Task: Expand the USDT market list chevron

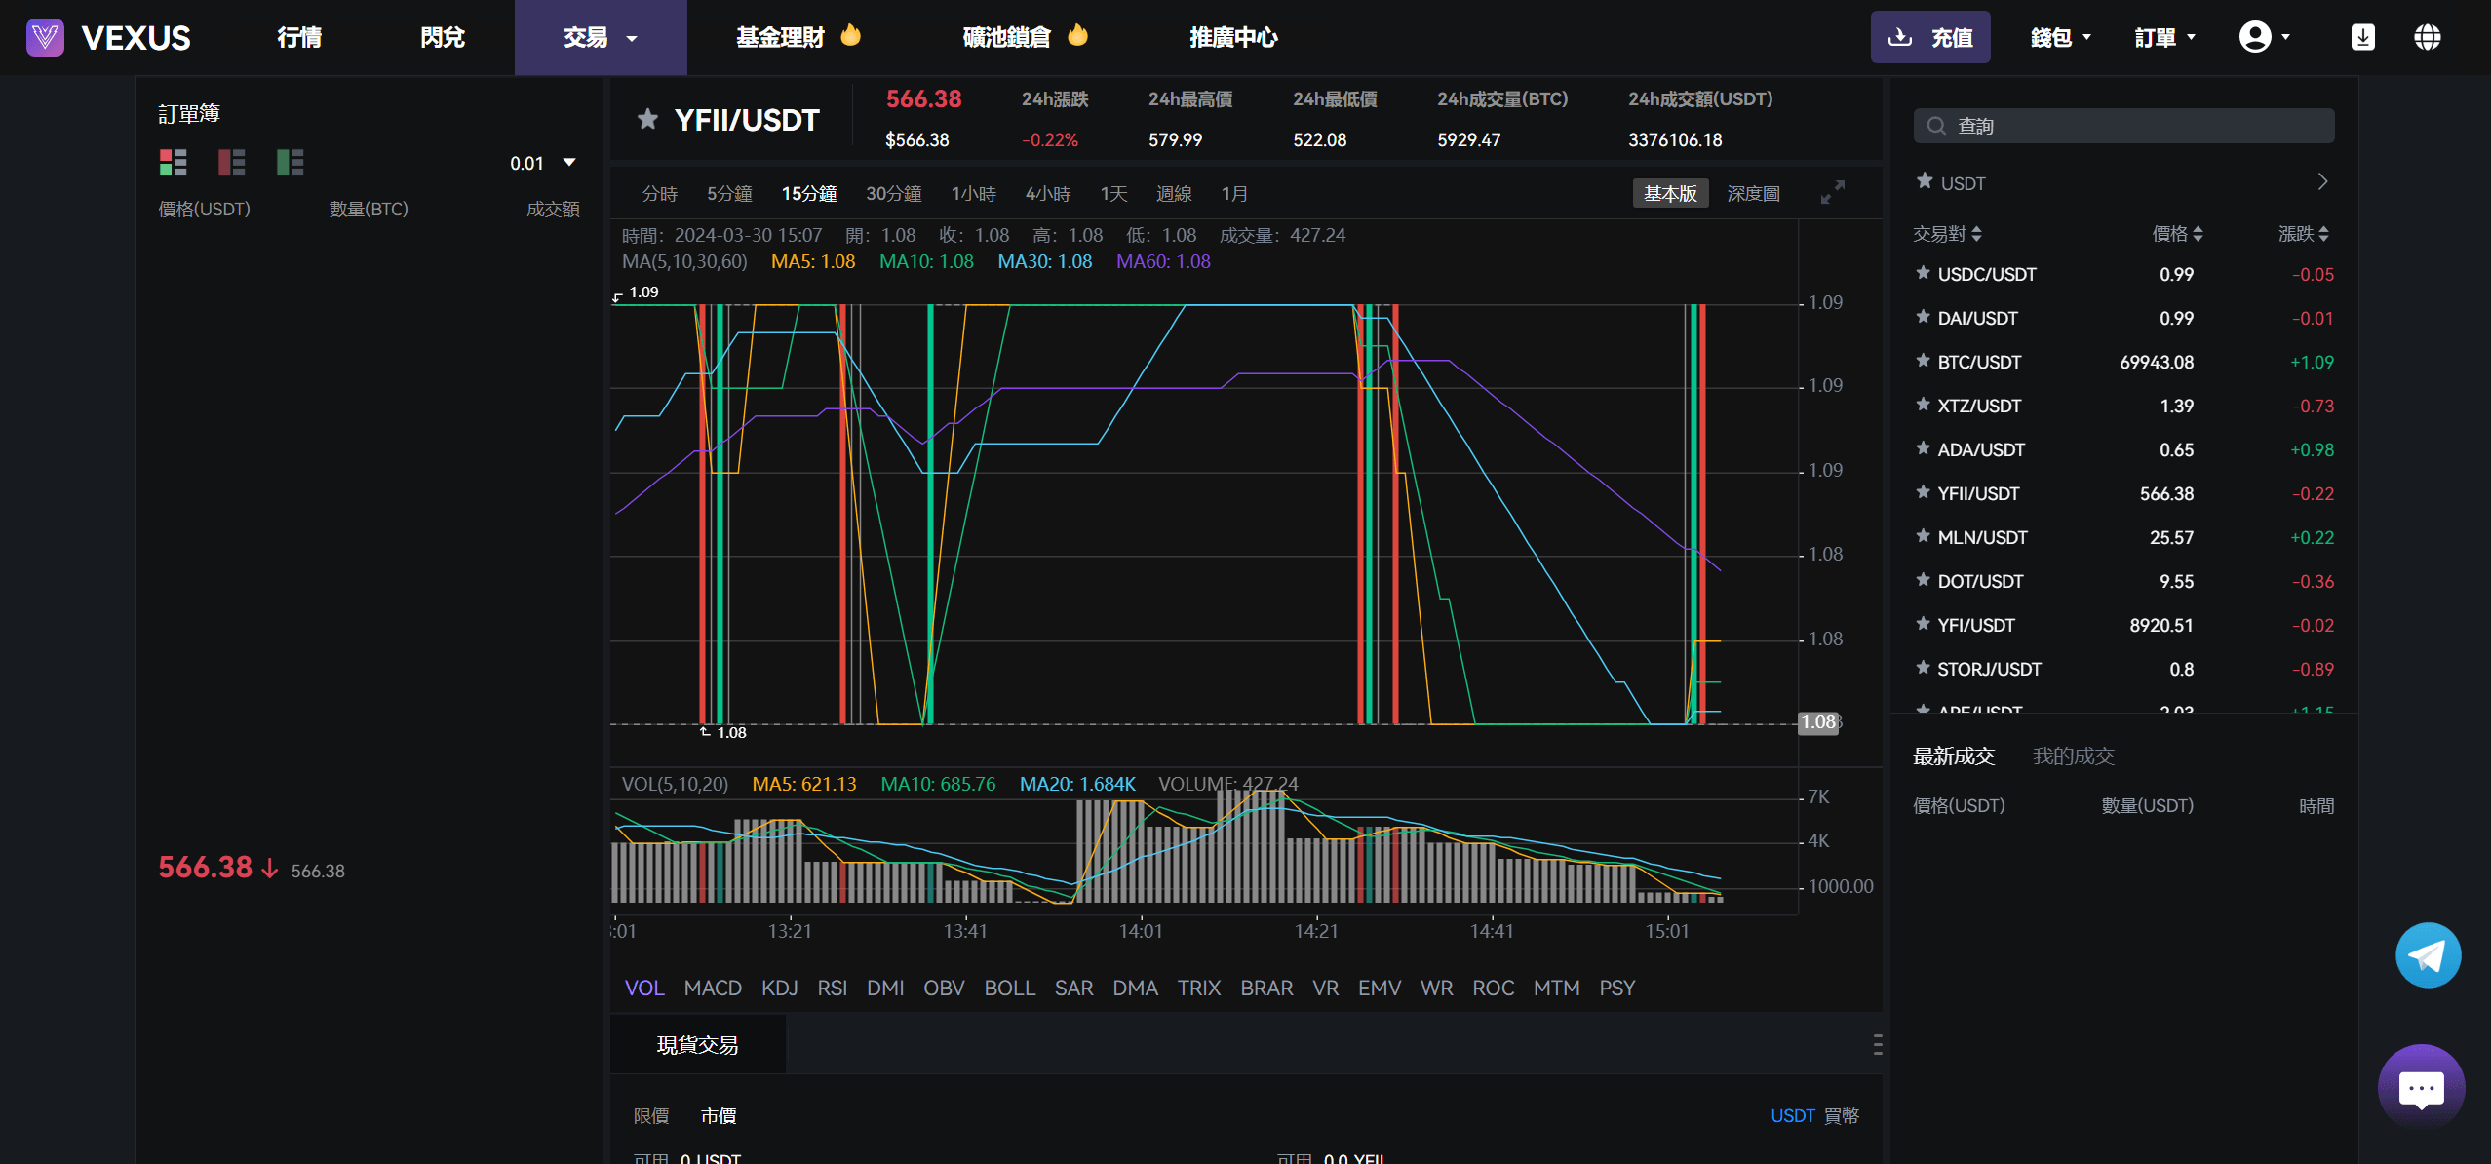Action: tap(2323, 181)
